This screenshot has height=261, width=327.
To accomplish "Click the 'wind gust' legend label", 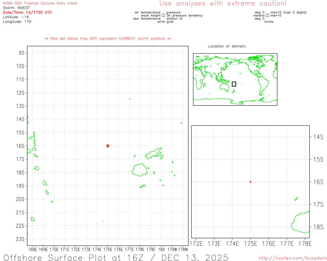I will click(166, 22).
